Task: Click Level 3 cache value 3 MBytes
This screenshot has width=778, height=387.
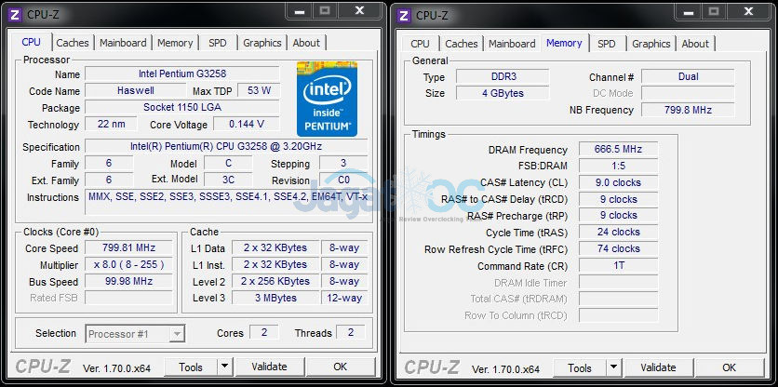Action: [275, 298]
